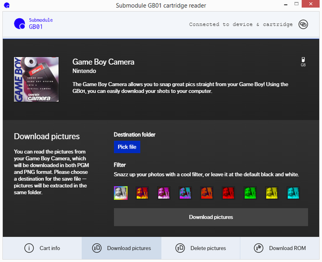Open the Cart info tab

click(x=42, y=248)
